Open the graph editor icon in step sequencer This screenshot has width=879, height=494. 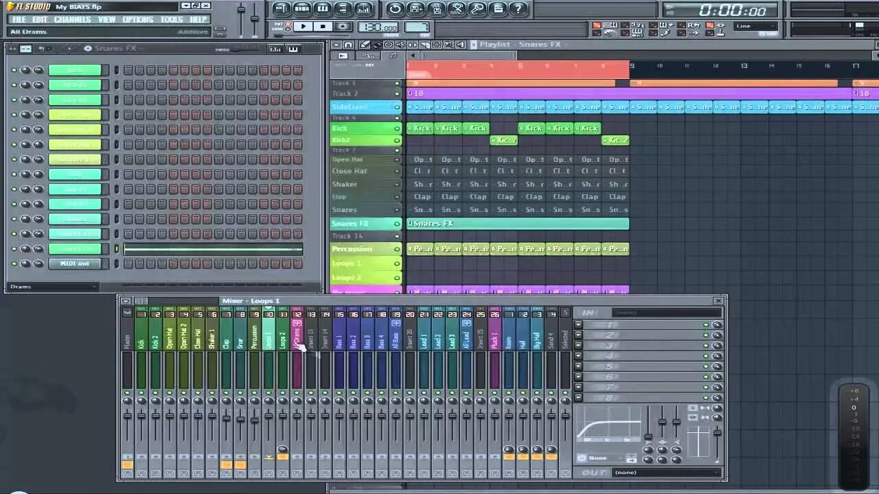275,49
